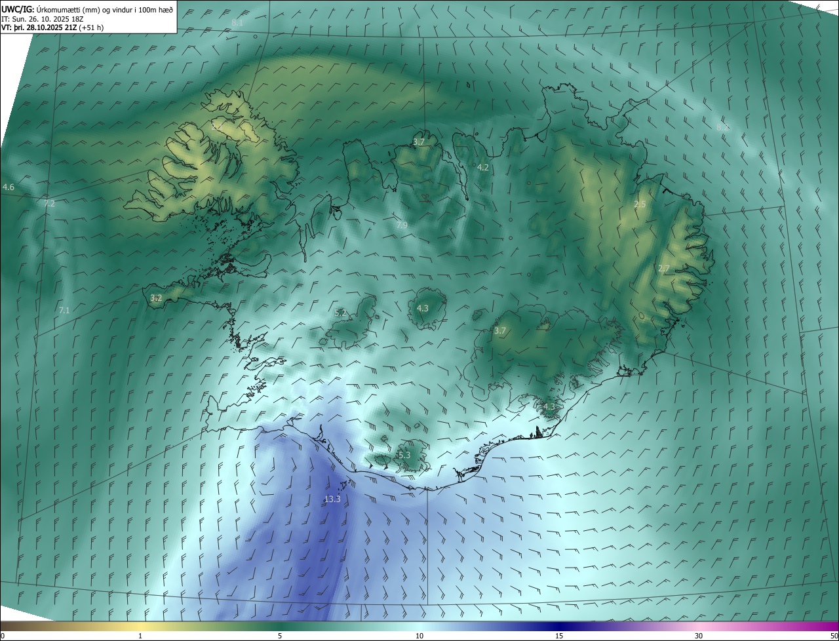Click the 0 tick on the color scale

(x=2, y=636)
